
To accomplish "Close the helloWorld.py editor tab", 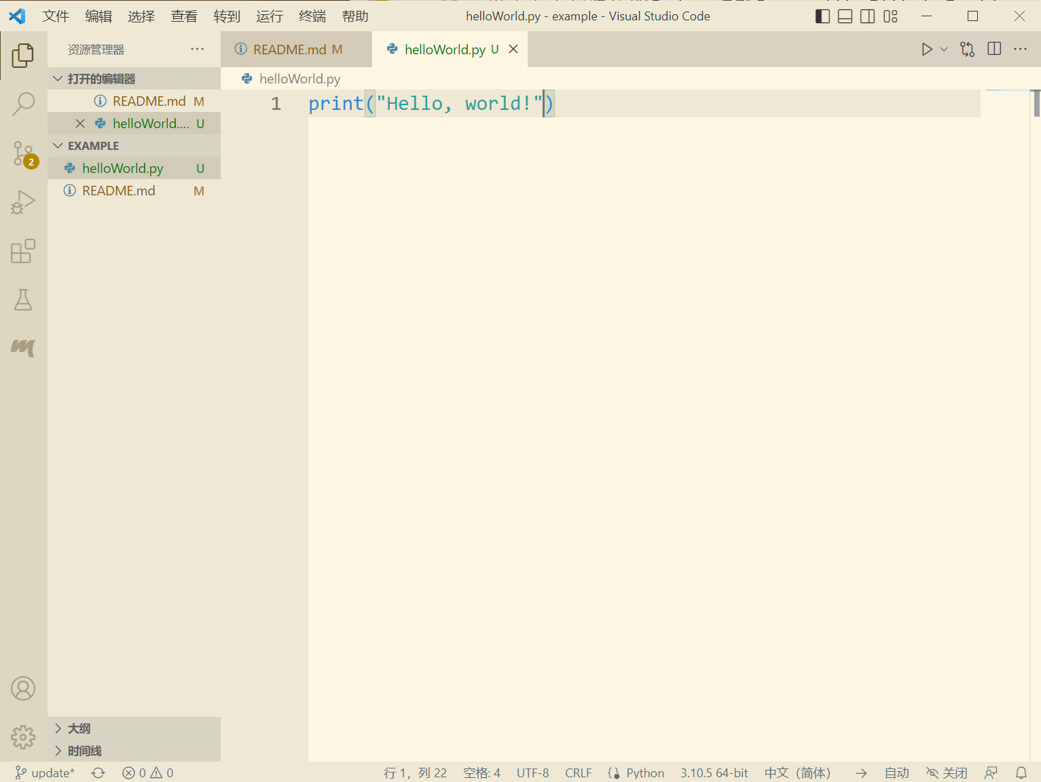I will pos(513,49).
